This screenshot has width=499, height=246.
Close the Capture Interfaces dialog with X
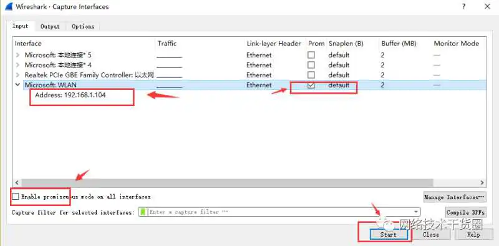pyautogui.click(x=487, y=6)
